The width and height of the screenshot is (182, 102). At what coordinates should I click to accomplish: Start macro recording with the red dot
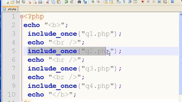(x=143, y=2)
